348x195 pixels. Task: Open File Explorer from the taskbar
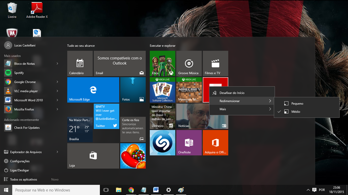(119, 190)
